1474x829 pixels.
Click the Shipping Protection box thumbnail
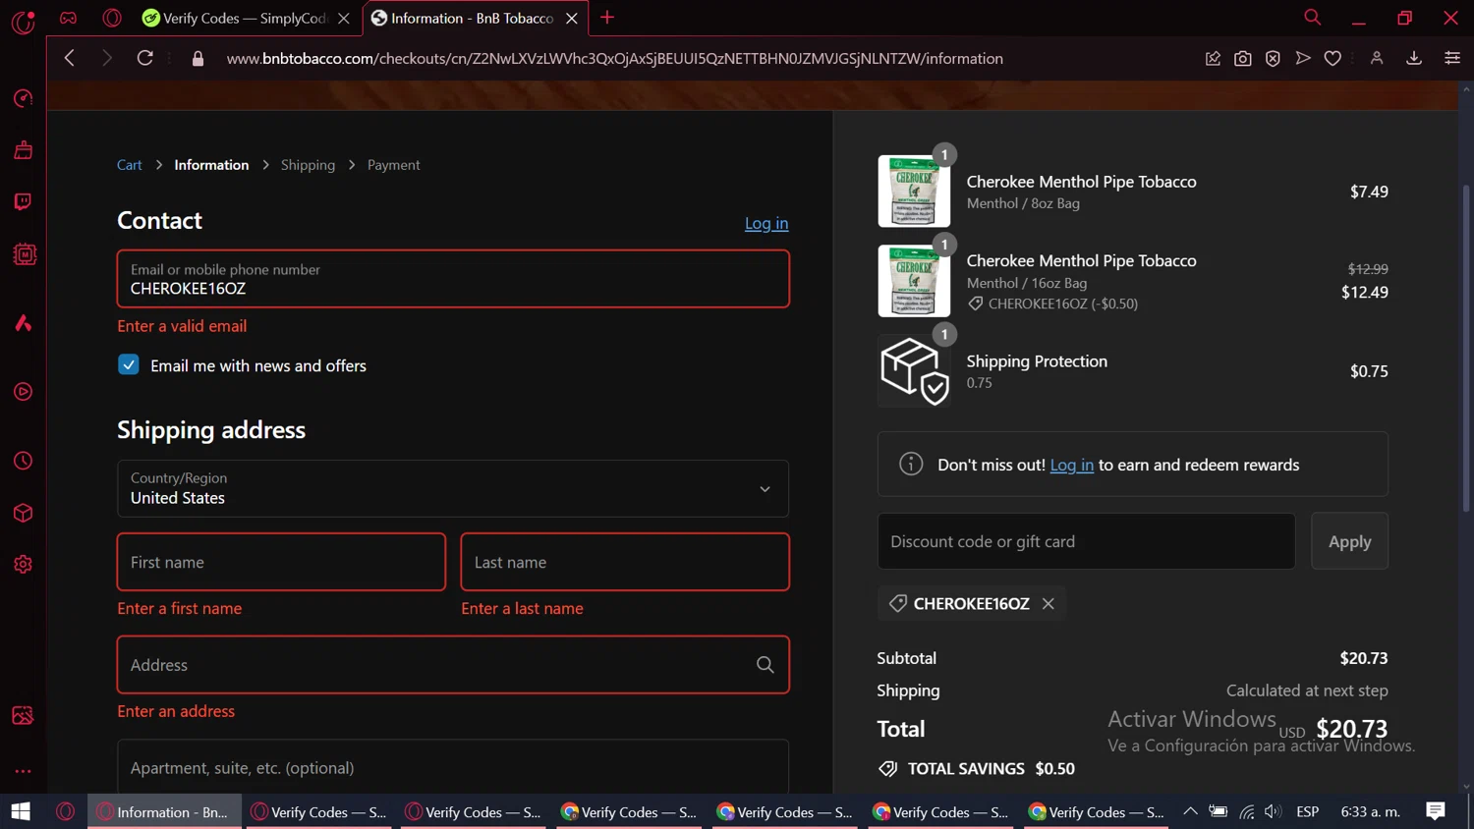914,370
